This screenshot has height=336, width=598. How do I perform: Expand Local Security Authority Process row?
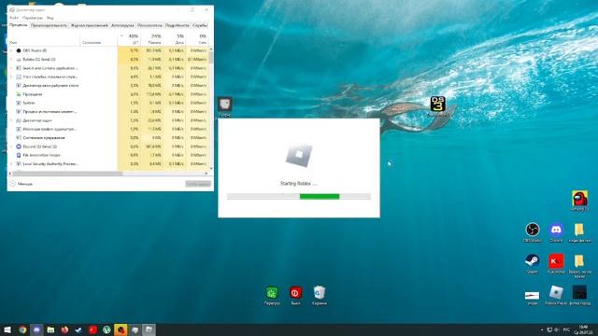coord(11,164)
